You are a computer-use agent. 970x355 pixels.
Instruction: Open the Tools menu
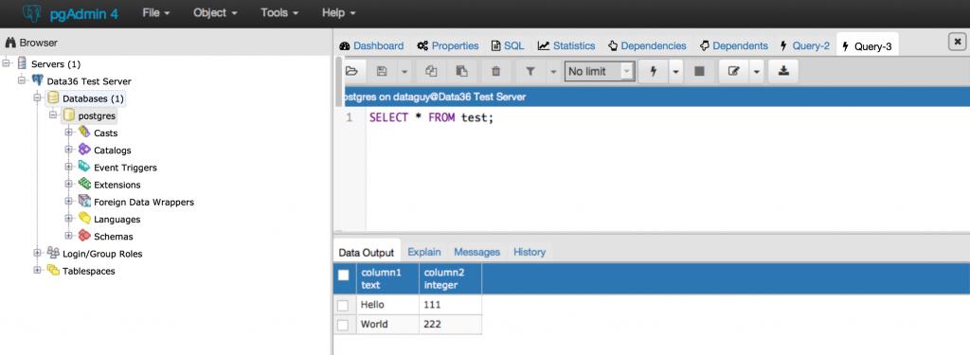[x=279, y=13]
